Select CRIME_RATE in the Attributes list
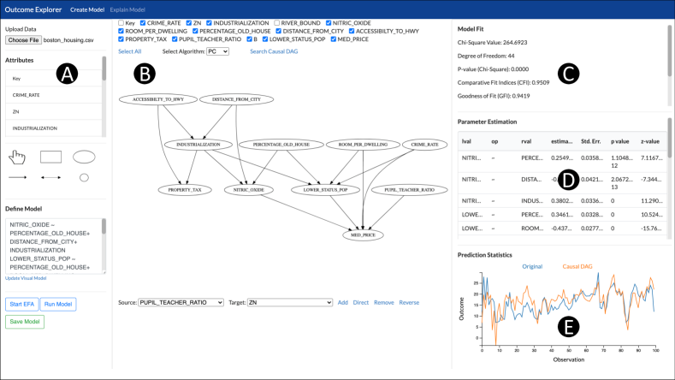This screenshot has height=380, width=675. coord(54,95)
